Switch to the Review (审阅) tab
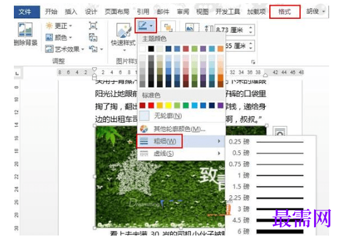This screenshot has width=343, height=238. pyautogui.click(x=183, y=11)
